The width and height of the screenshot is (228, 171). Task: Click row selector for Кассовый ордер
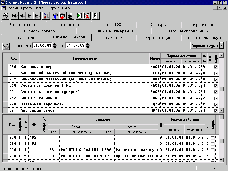point(5,67)
